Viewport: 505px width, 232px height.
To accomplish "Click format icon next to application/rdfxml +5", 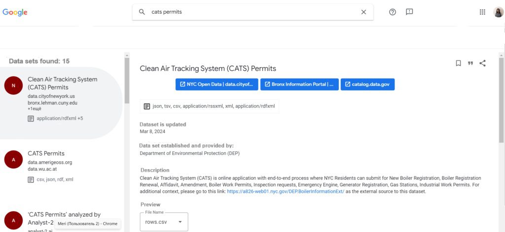I will coord(31,118).
